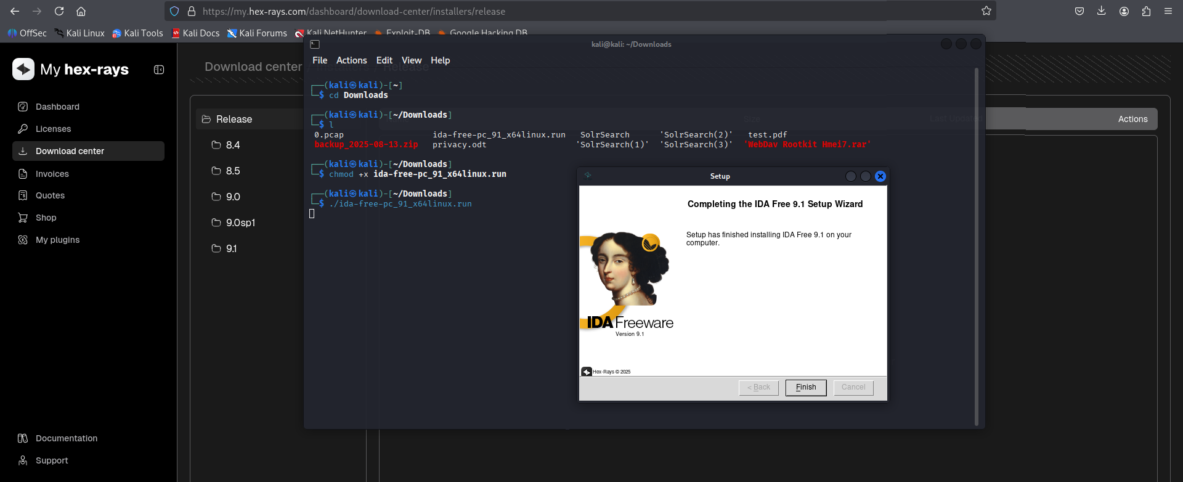1183x482 pixels.
Task: Click backup_2025-08-13.zip in terminal listing
Action: [x=366, y=144]
